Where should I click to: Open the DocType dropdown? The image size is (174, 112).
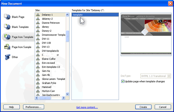point(155,76)
